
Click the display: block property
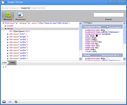tap(91, 38)
